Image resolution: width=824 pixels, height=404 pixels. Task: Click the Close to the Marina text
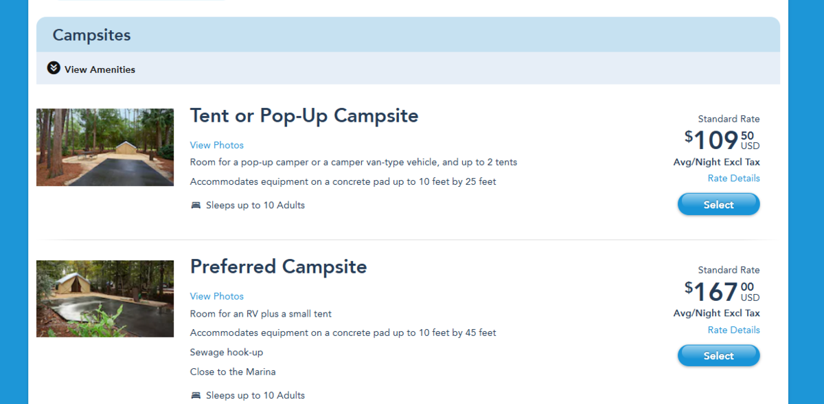233,372
